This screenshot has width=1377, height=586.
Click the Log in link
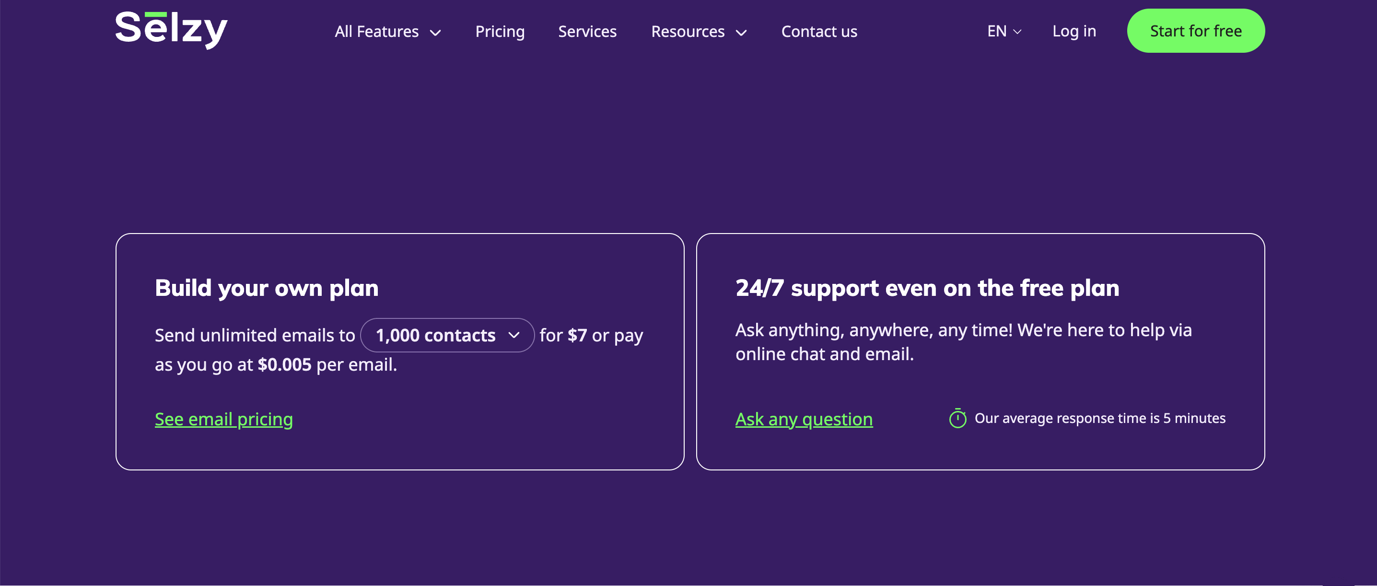tap(1074, 31)
